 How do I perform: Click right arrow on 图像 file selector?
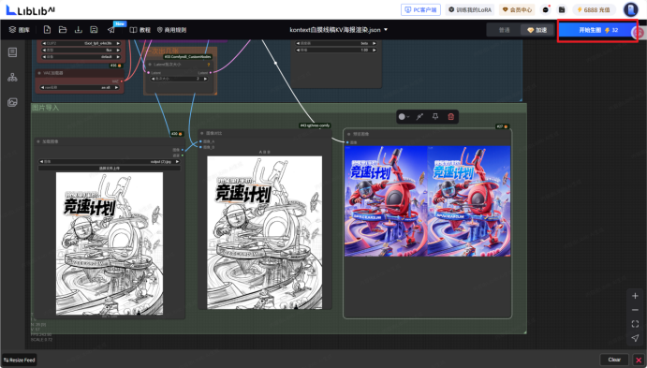(x=177, y=162)
